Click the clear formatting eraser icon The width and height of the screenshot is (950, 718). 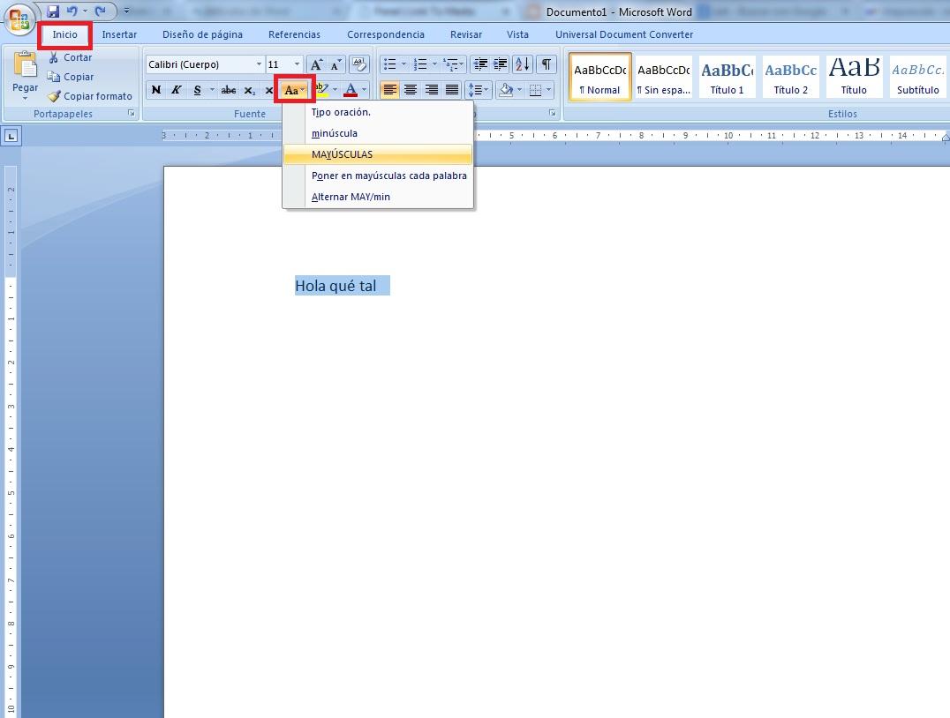358,64
